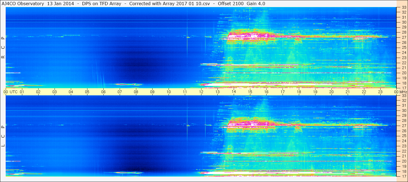This screenshot has height=182, width=408.
Task: Select the 17 hour marker on time axis
Action: [283, 92]
